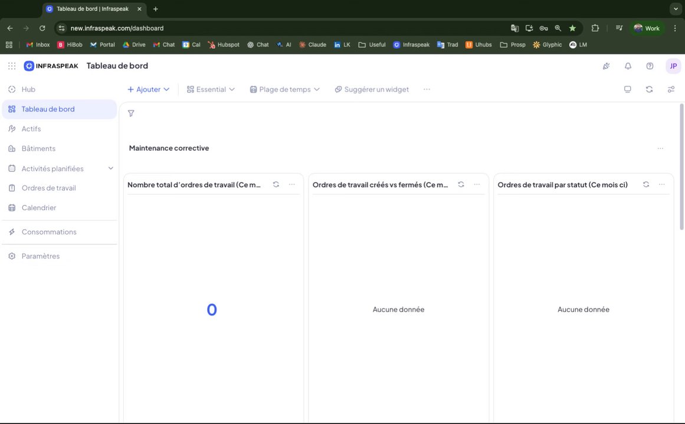Click the Chrome address bar URL
The image size is (685, 424).
point(117,28)
